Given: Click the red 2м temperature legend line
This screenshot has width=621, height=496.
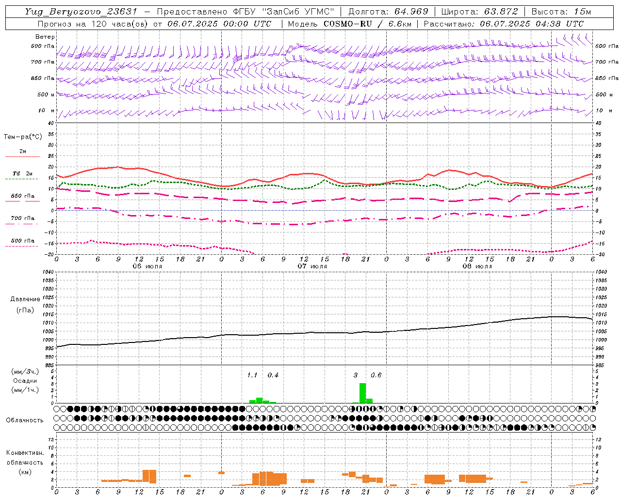Looking at the screenshot, I should click(x=22, y=156).
